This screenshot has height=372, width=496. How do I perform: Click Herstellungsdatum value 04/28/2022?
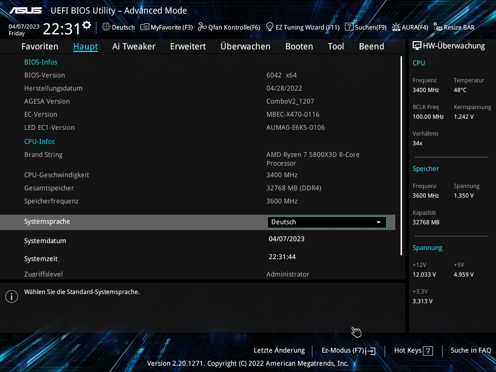point(284,88)
